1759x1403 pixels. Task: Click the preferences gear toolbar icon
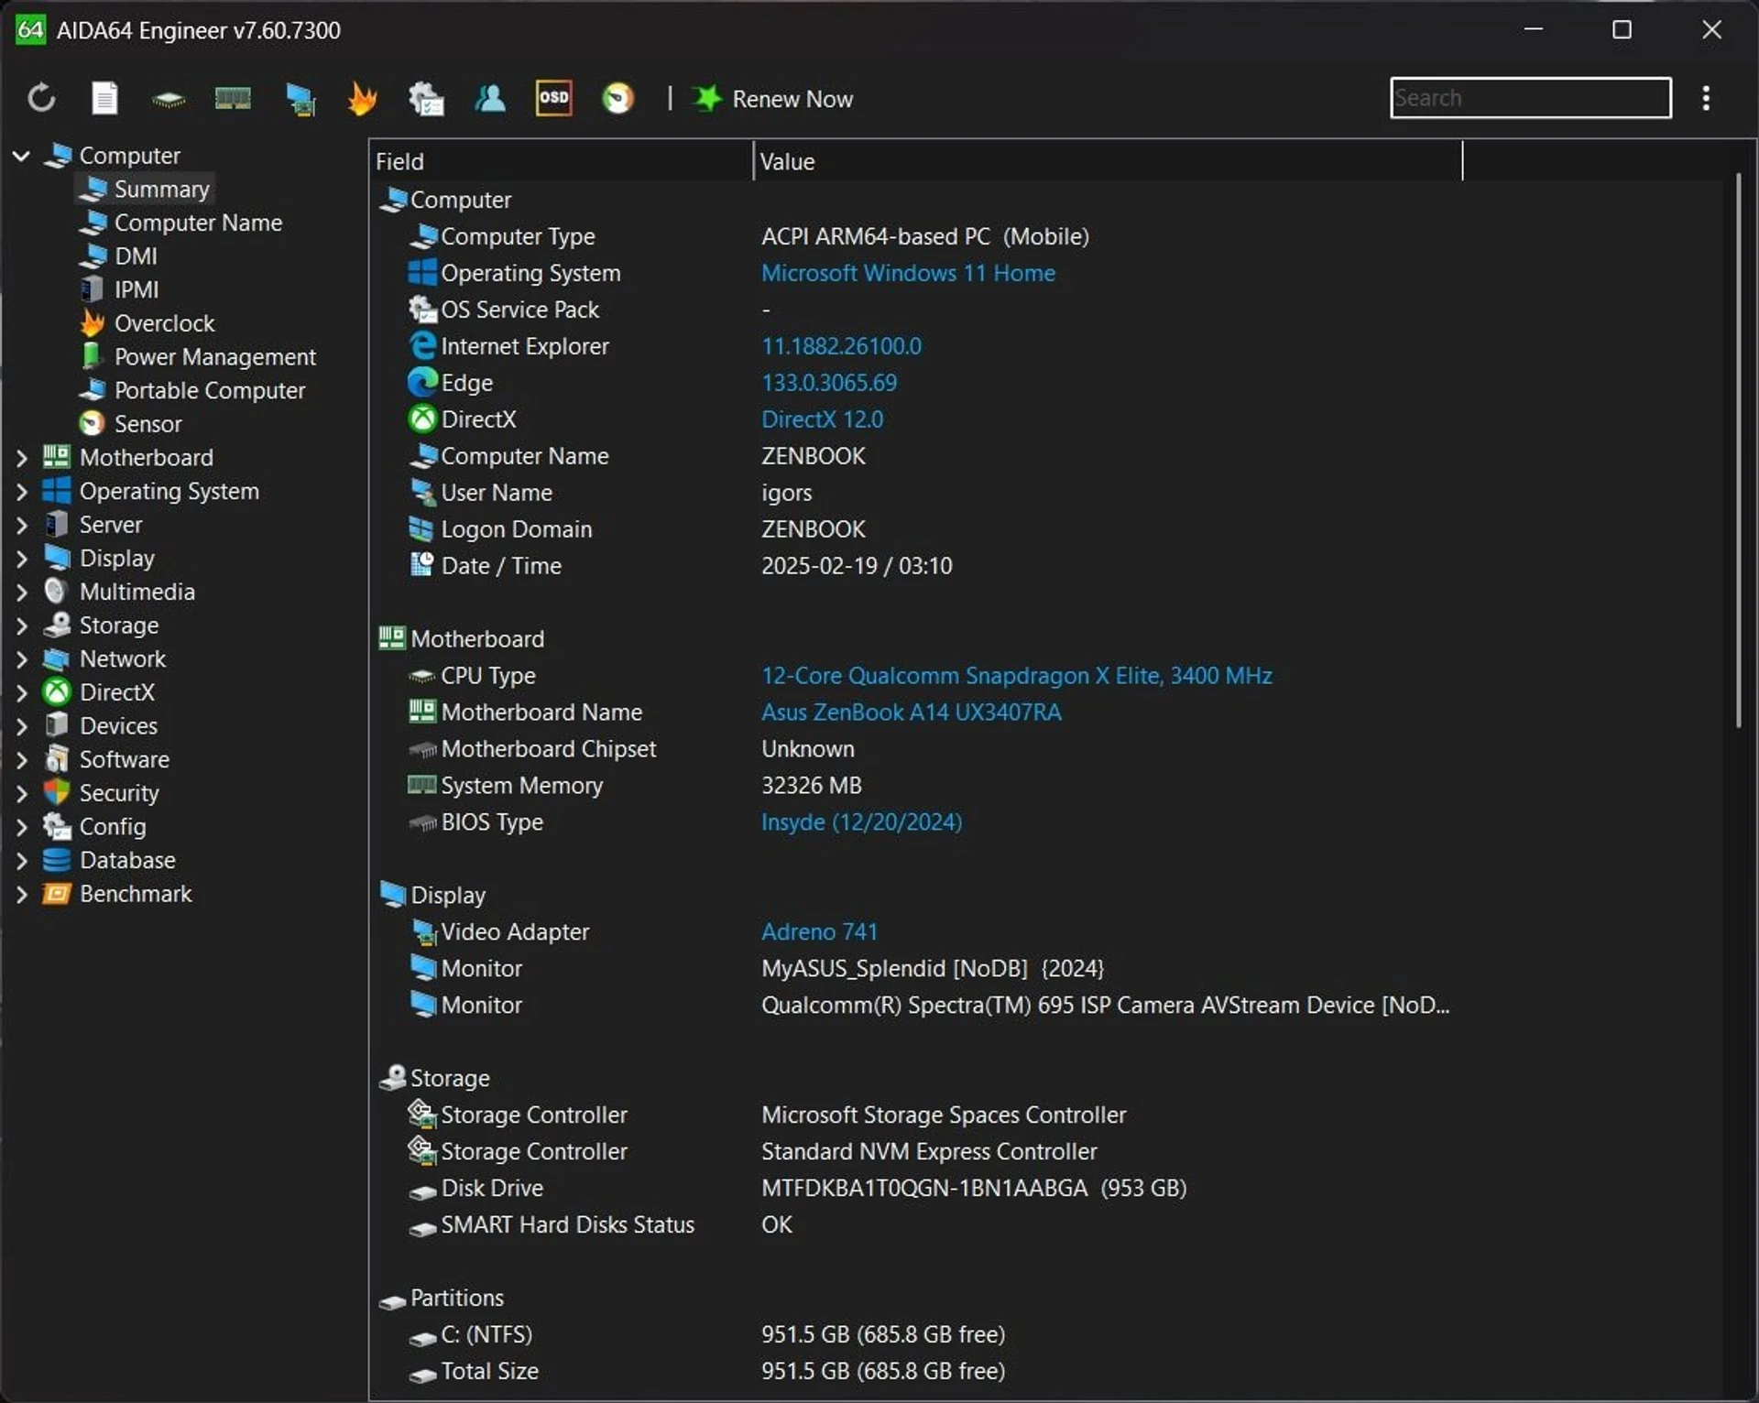click(x=426, y=99)
